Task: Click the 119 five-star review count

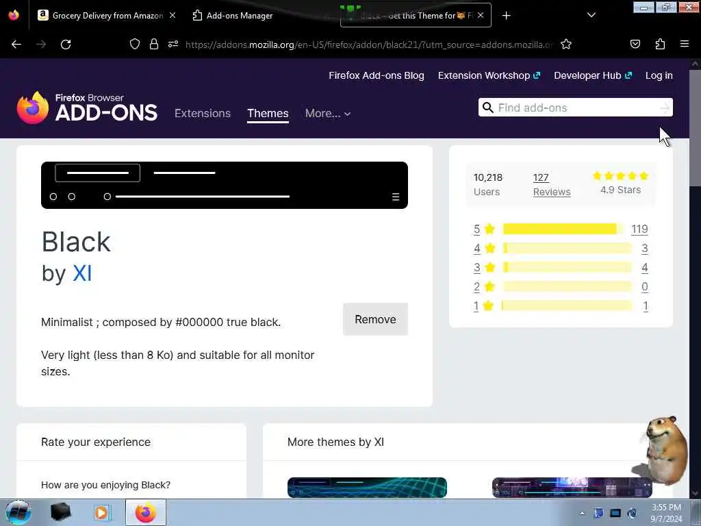Action: [x=639, y=229]
